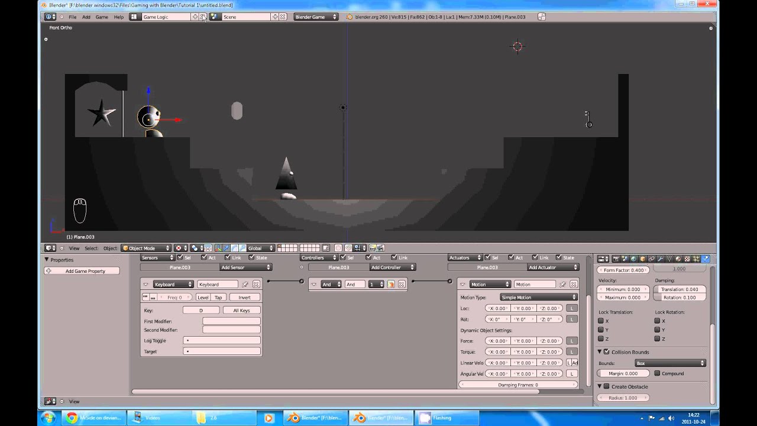The height and width of the screenshot is (426, 757).
Task: Open the Object Mode dropdown
Action: coord(146,248)
